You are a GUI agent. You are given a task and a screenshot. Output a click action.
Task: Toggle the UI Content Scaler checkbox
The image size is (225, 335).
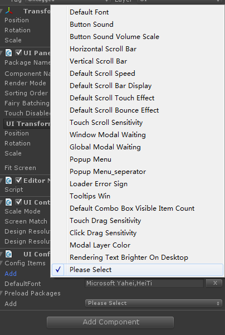click(18, 202)
